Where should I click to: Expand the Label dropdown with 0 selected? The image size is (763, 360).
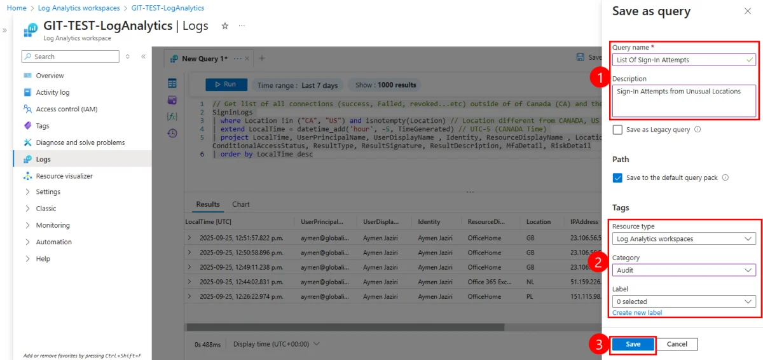(x=684, y=301)
